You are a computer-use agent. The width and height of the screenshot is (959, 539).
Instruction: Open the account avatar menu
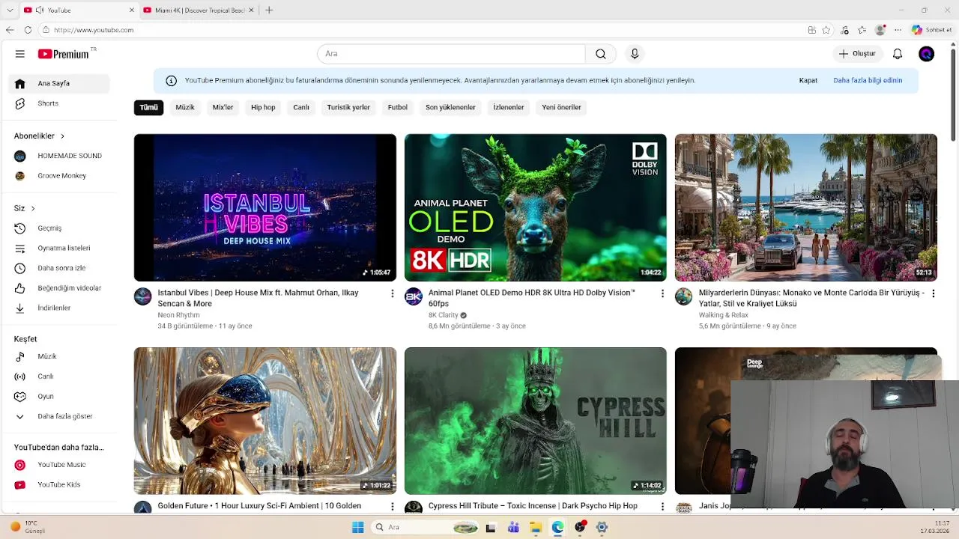click(x=927, y=54)
